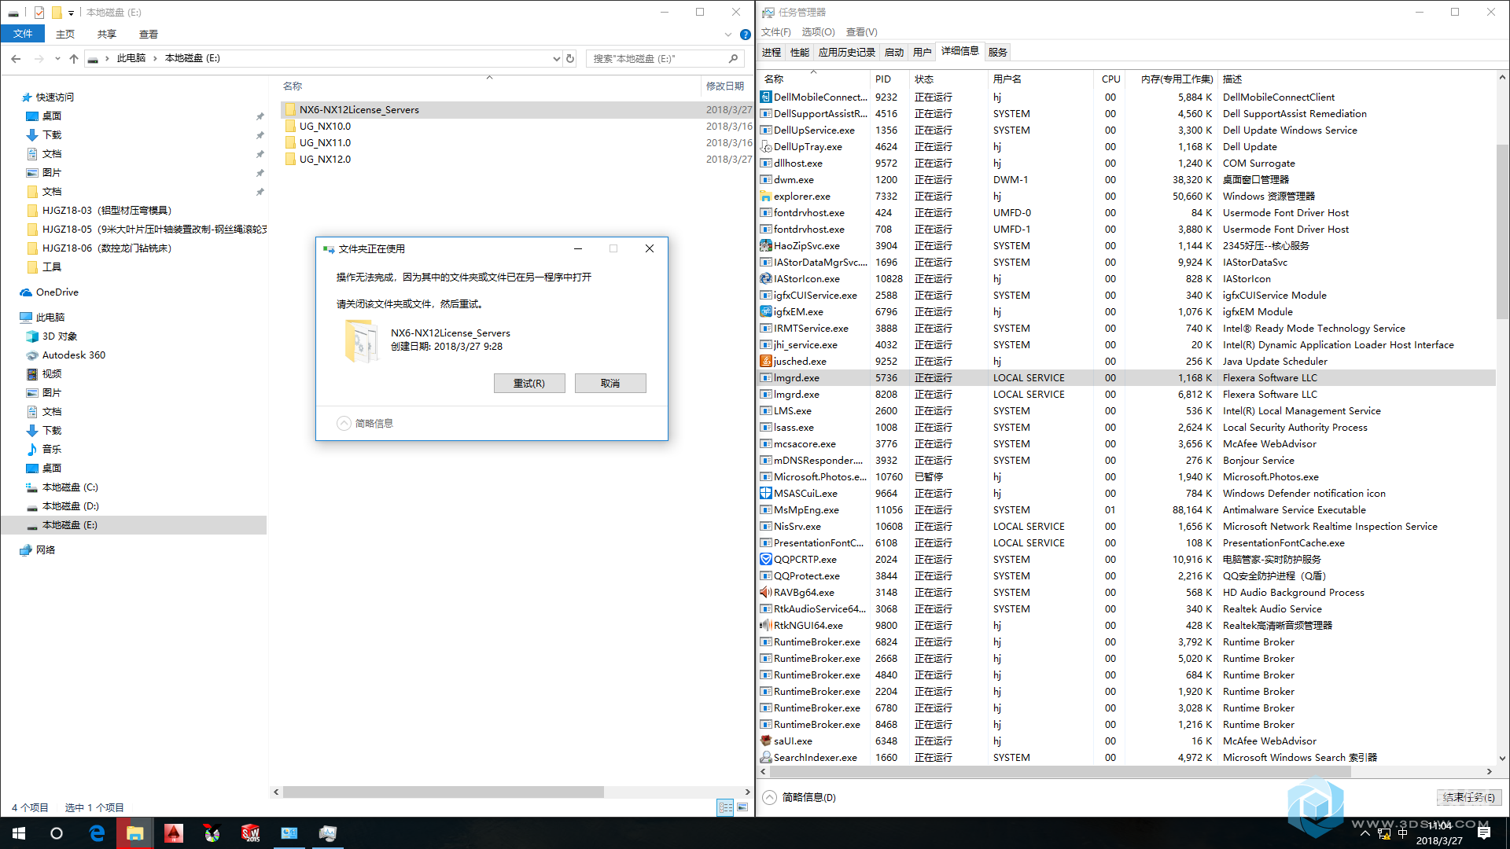Open AutoCAD icon on taskbar
1510x849 pixels.
[x=173, y=833]
